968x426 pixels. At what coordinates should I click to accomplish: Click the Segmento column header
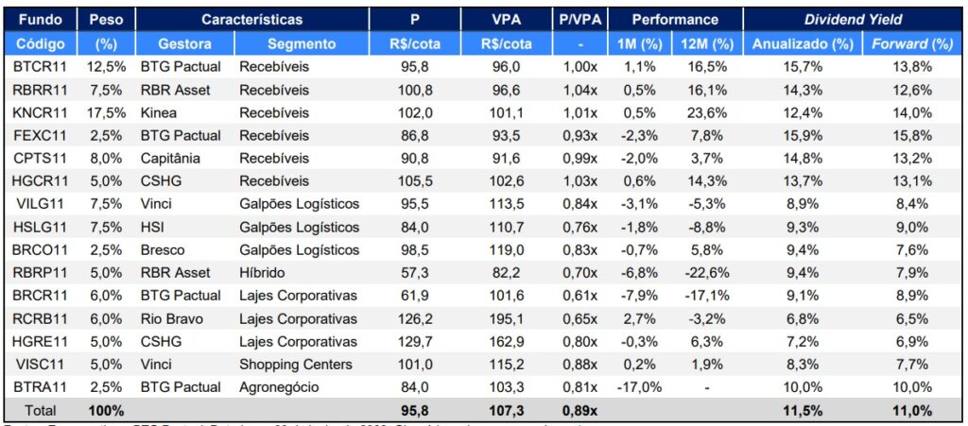302,43
